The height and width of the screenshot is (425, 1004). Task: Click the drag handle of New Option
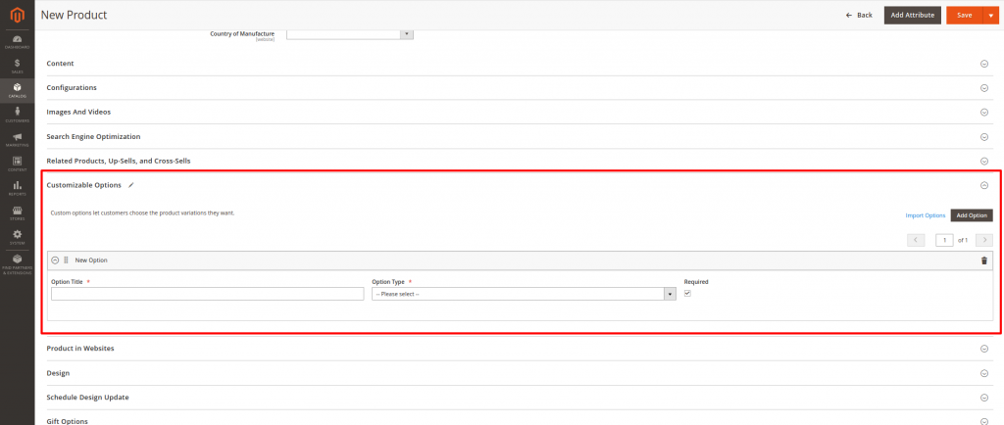66,260
